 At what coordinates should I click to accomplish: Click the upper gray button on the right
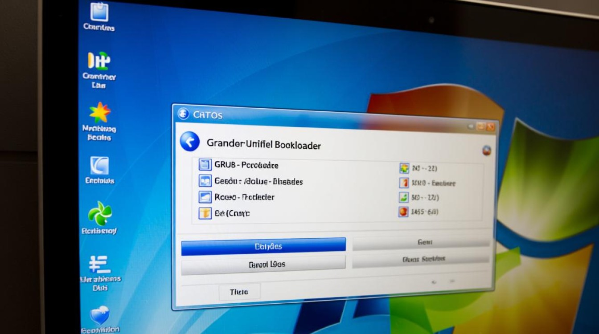pyautogui.click(x=421, y=243)
